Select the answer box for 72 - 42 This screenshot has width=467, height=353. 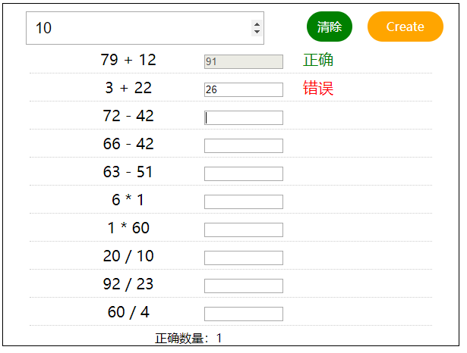click(243, 117)
